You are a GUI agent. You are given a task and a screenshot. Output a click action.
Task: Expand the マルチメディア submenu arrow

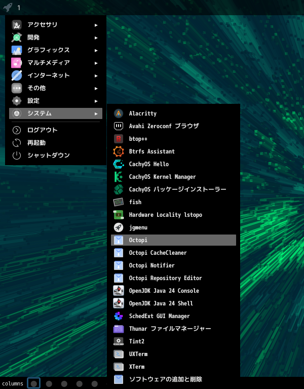96,63
